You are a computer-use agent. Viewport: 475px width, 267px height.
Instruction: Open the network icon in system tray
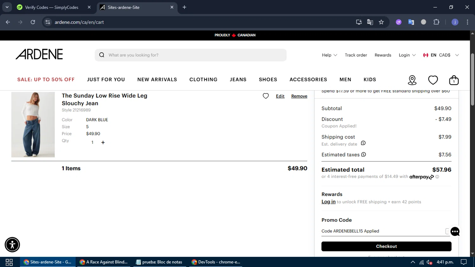tap(421, 262)
